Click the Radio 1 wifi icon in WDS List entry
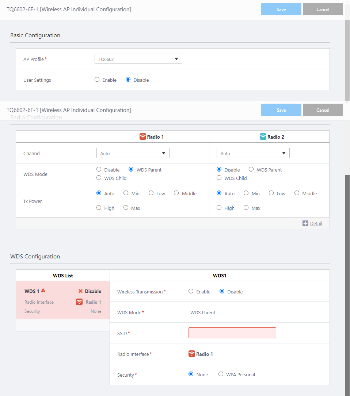 [x=79, y=302]
